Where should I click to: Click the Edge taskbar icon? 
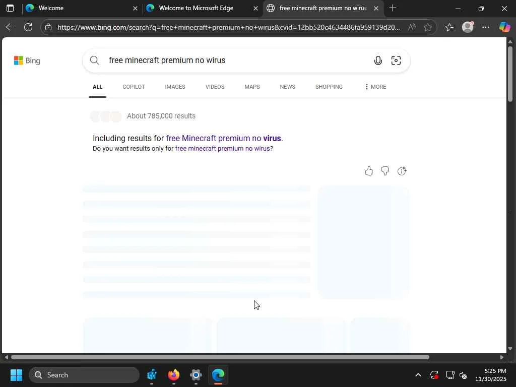(218, 375)
